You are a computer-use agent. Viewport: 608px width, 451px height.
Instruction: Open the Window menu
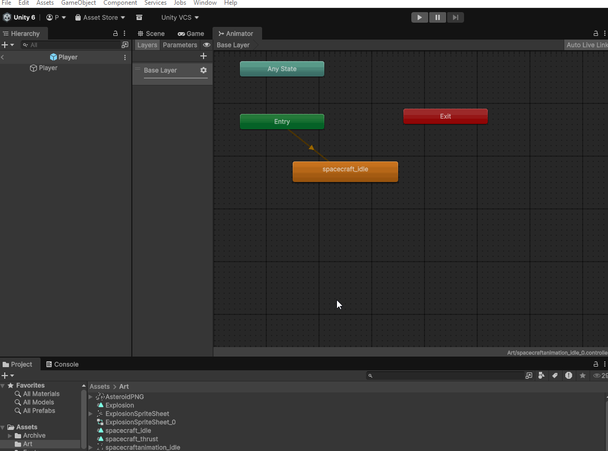(x=205, y=3)
